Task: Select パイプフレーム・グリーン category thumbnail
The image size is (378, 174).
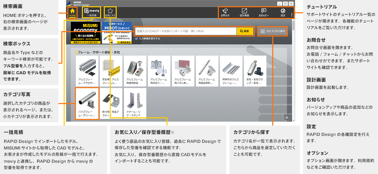Action: click(x=87, y=103)
